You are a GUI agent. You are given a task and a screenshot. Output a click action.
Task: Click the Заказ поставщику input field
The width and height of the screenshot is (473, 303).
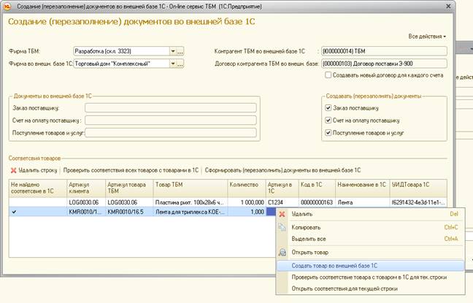pos(171,108)
